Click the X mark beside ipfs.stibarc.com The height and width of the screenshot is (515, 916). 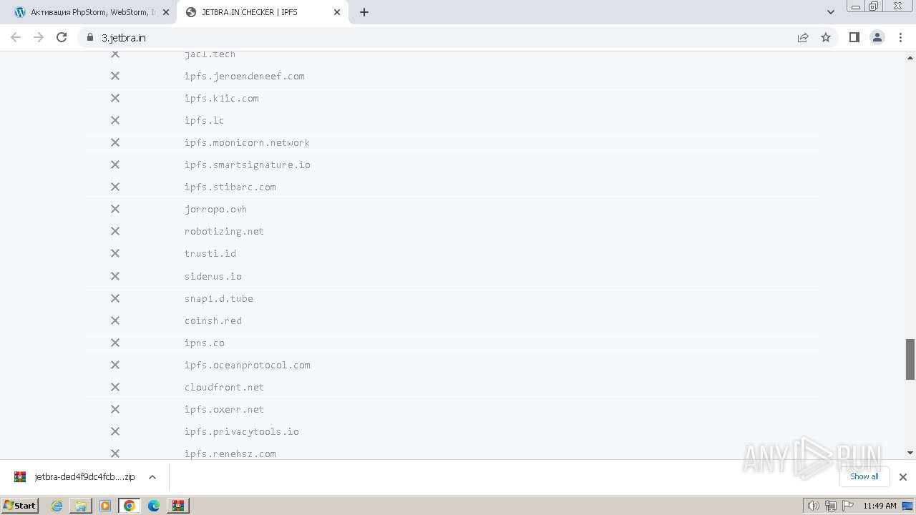point(115,187)
